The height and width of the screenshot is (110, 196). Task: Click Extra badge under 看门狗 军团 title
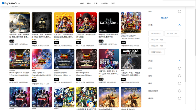pos(101,76)
